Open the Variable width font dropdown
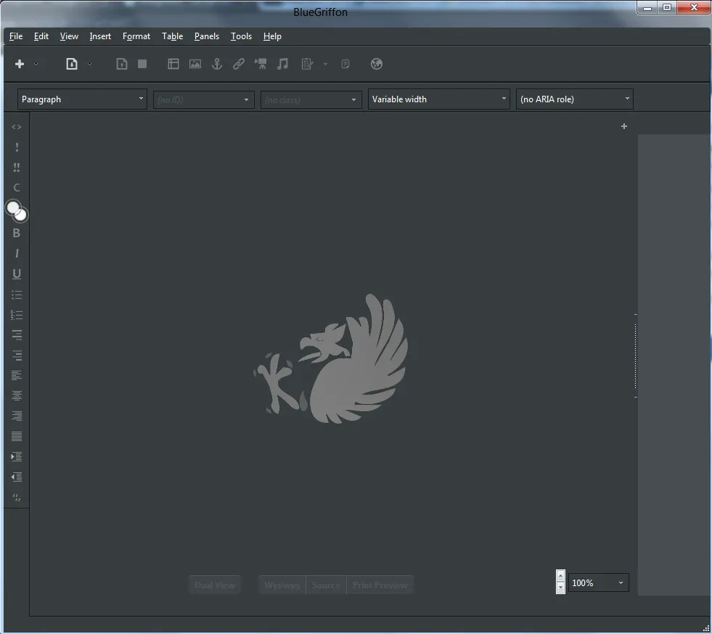712x634 pixels. point(438,99)
